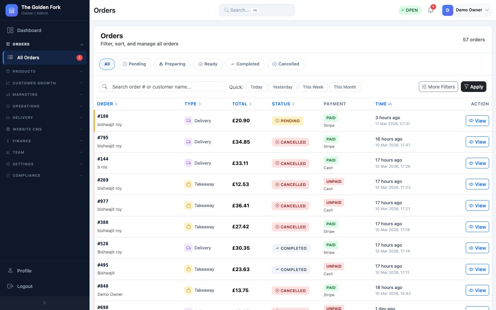Click the Logout icon at bottom sidebar
The image size is (496, 310).
pos(10,286)
